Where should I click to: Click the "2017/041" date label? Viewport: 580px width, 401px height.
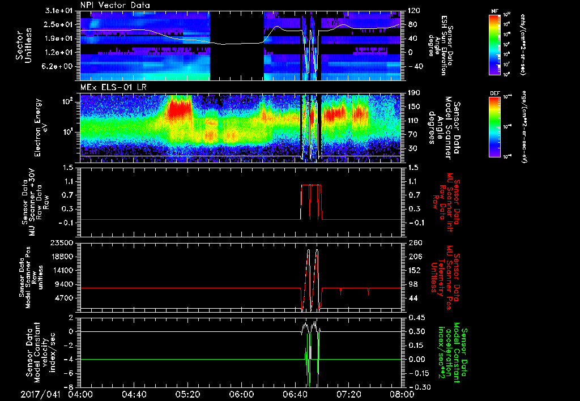coord(40,394)
